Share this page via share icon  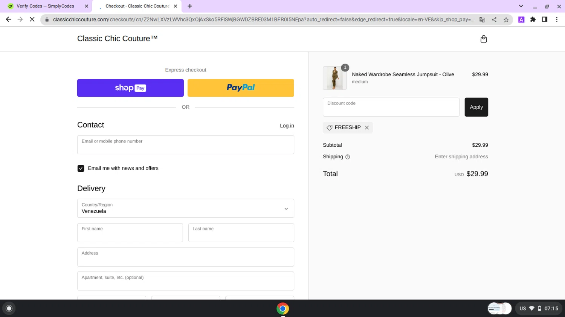[494, 20]
